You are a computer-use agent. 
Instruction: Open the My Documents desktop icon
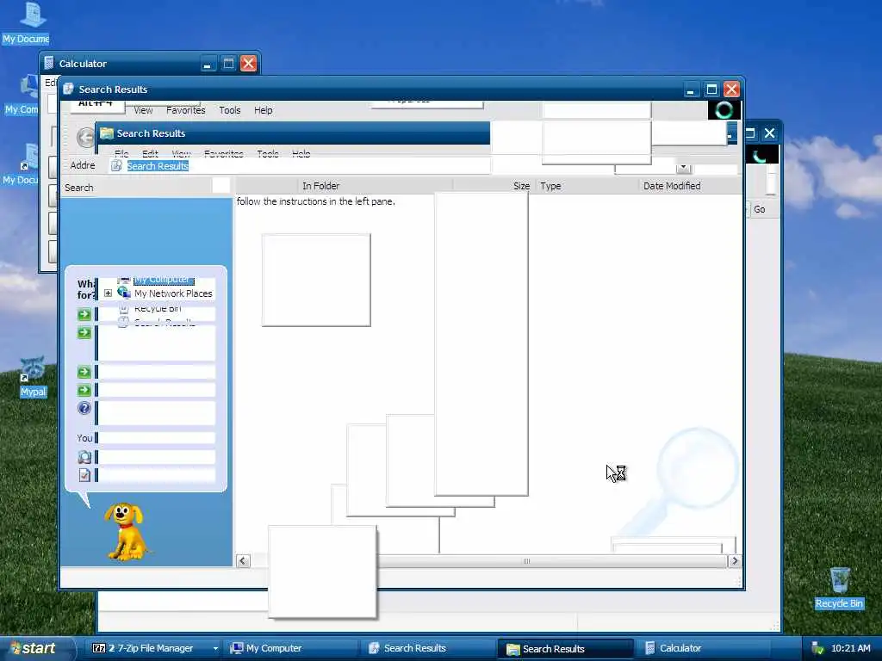tap(28, 22)
